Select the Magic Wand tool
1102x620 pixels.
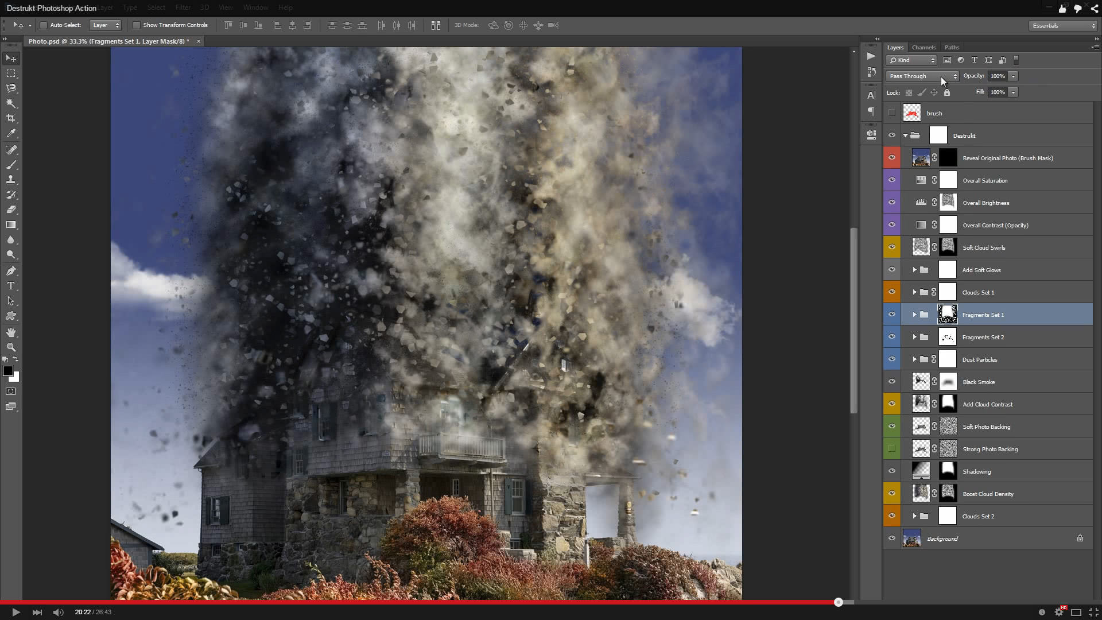pyautogui.click(x=11, y=103)
